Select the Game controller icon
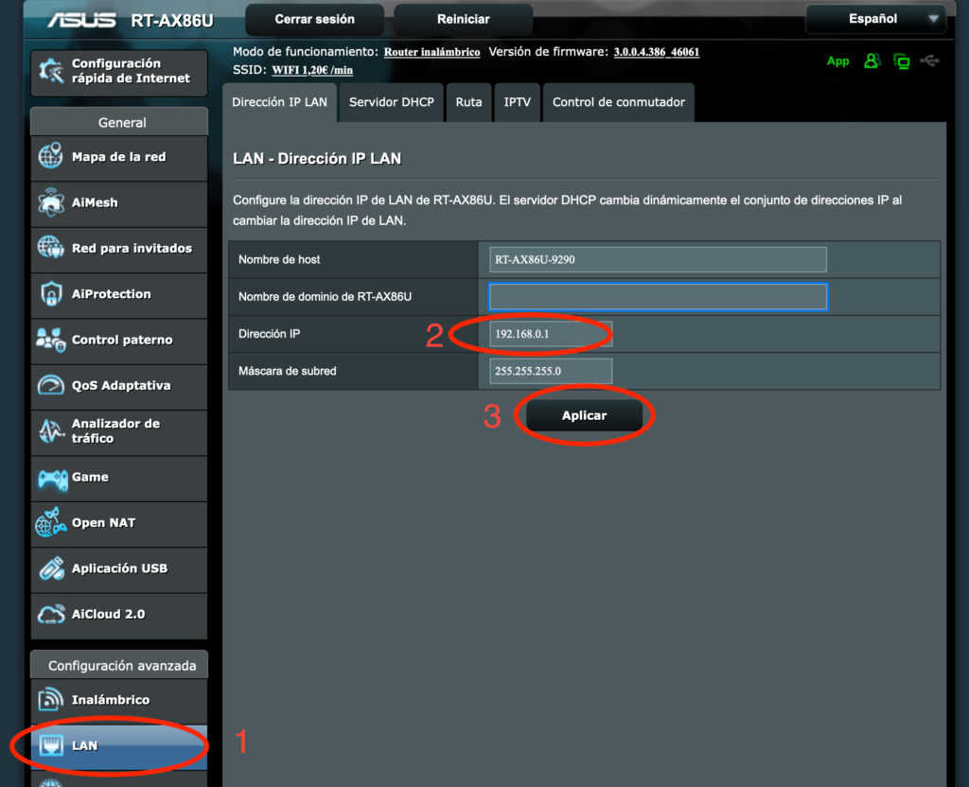This screenshot has height=787, width=969. [53, 478]
